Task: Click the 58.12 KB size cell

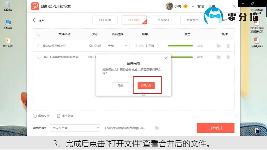Action: (x=95, y=46)
